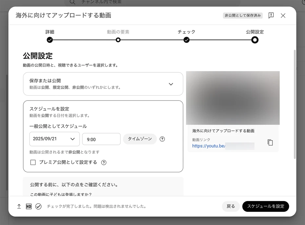This screenshot has height=225, width=305.
Task: Click the dialog title 海外に向けてアップロードする動画 in the header
Action: [x=63, y=15]
